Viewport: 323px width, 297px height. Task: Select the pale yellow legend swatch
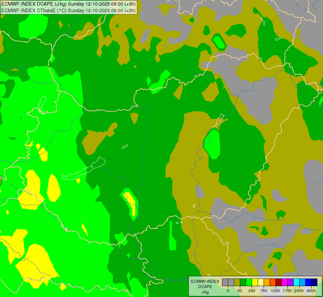tap(261, 282)
